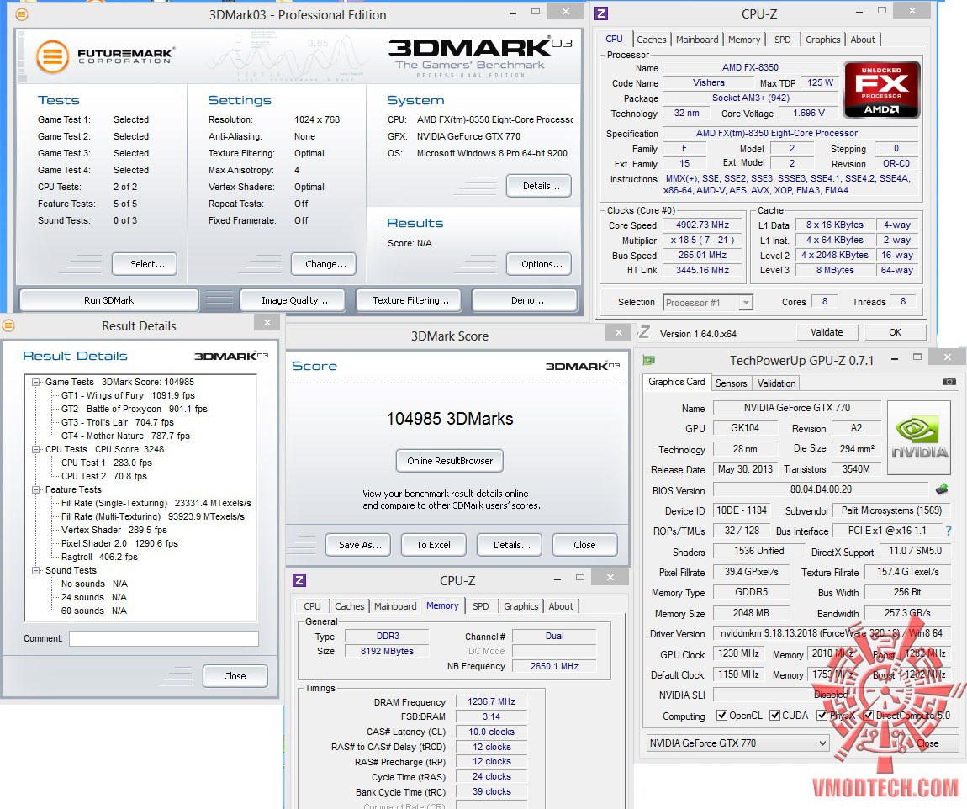
Task: Select CPU Test 2 result row
Action: pos(103,476)
